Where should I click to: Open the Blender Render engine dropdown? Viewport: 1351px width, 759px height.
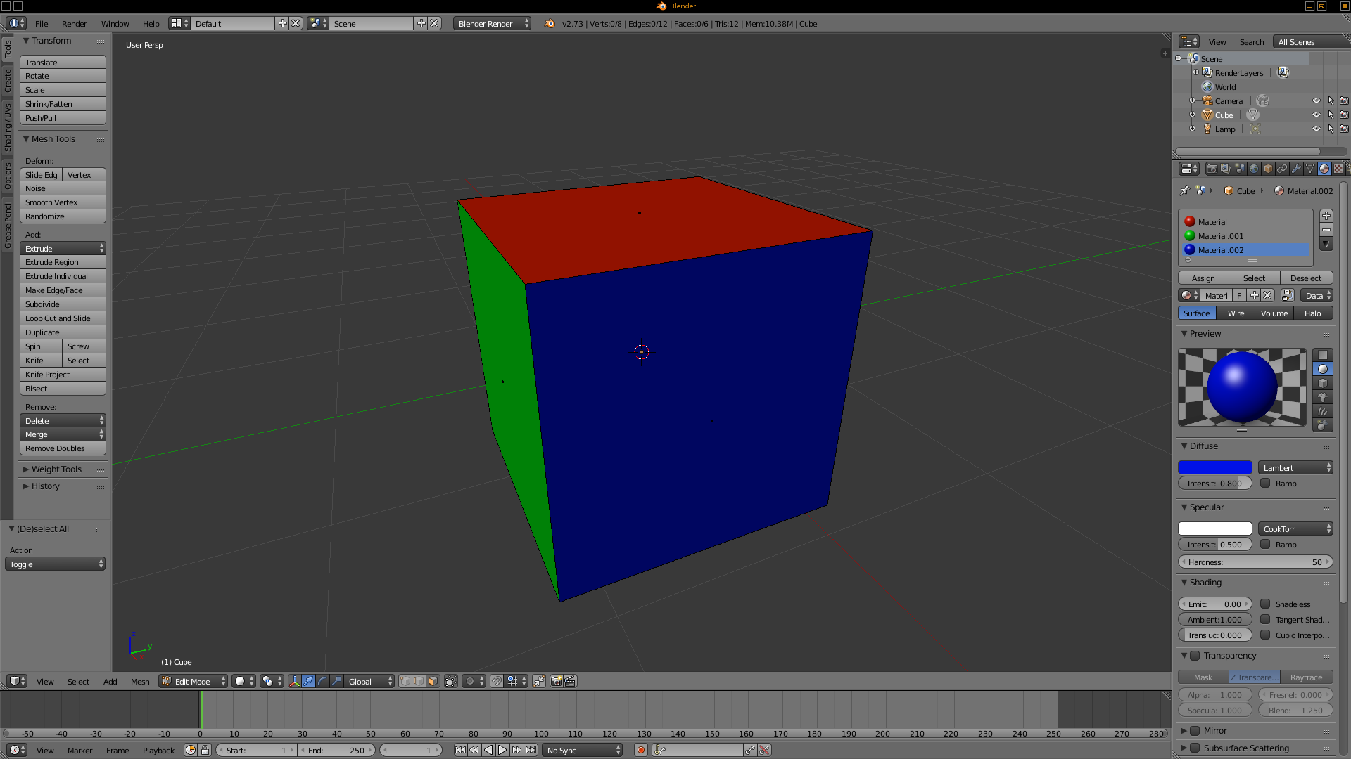click(x=493, y=23)
